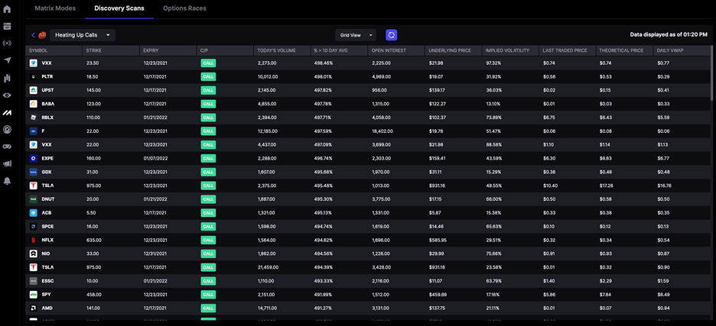
Task: Click the UPST company logo
Action: [x=34, y=90]
